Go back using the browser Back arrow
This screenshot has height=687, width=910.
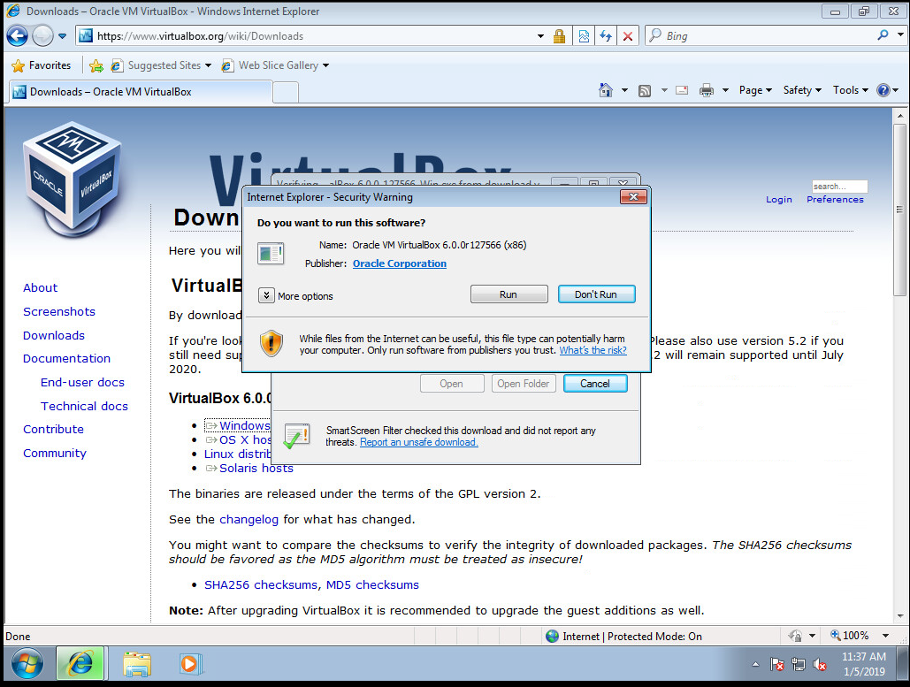pyautogui.click(x=17, y=36)
